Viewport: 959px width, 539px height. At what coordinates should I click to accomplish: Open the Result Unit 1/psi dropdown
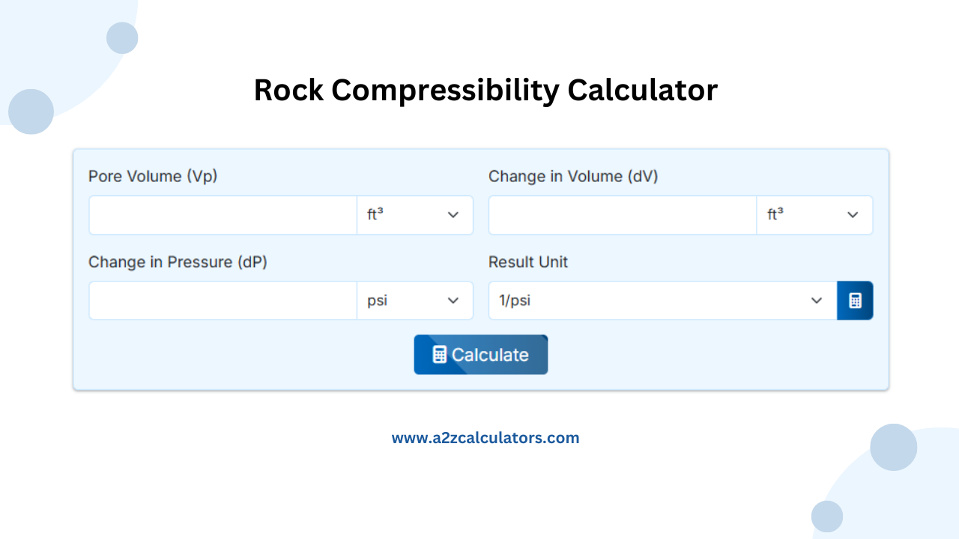coord(662,300)
